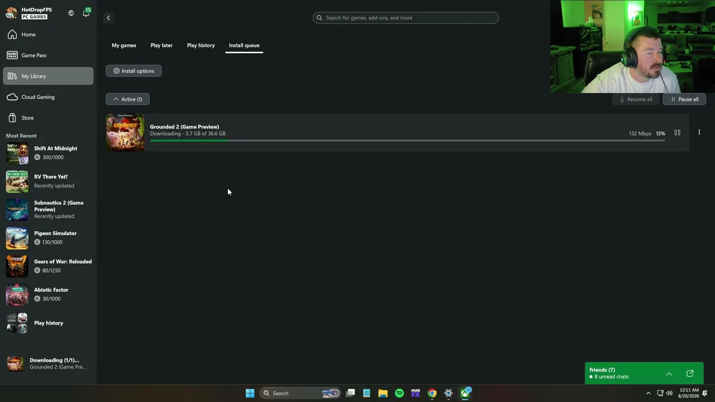Click the Resume all button

click(636, 99)
